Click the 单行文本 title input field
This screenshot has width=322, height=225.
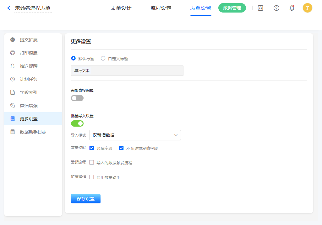pyautogui.click(x=127, y=71)
